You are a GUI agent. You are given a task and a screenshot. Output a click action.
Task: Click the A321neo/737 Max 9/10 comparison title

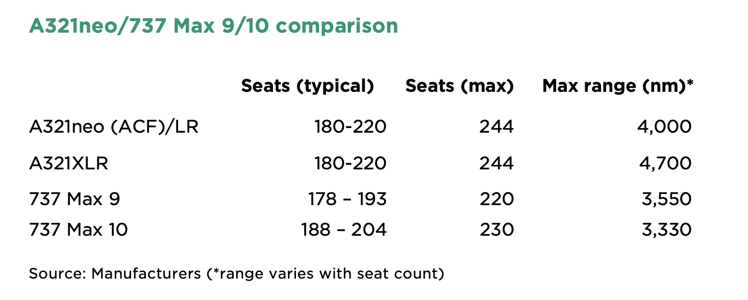click(213, 26)
